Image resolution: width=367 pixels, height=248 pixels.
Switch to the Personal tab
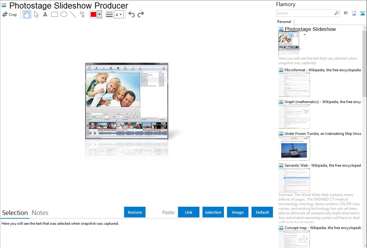tap(284, 21)
